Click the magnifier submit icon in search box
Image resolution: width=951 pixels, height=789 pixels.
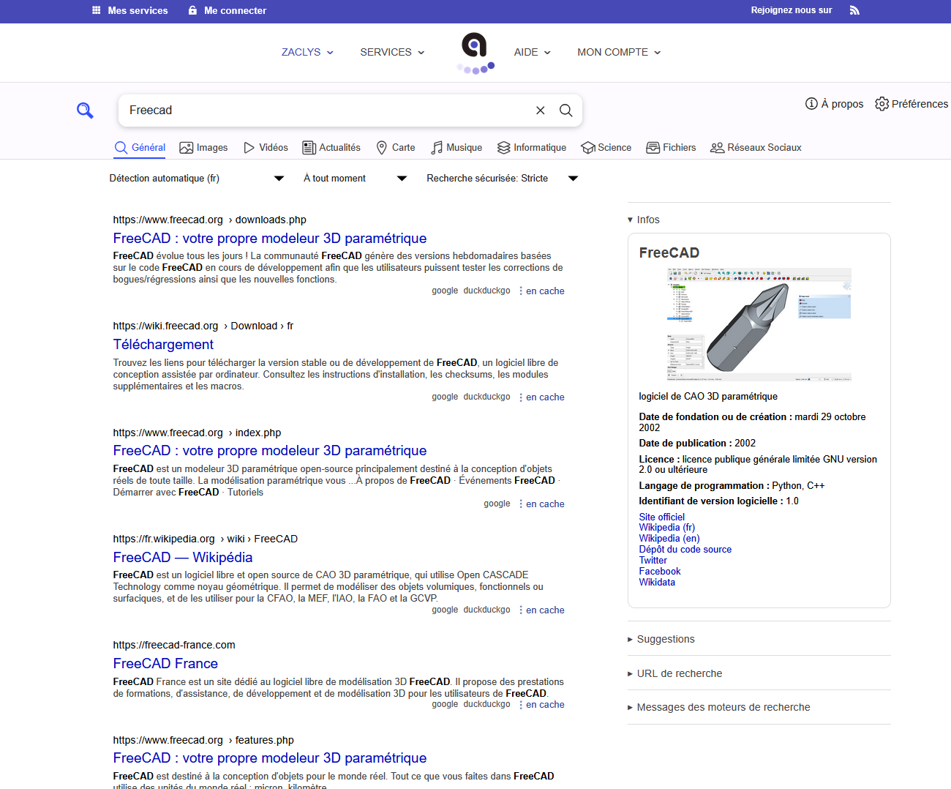point(565,111)
